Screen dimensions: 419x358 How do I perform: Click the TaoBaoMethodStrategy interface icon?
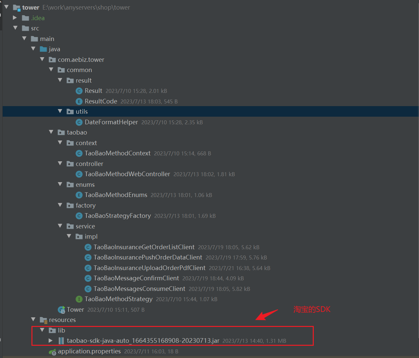point(79,299)
